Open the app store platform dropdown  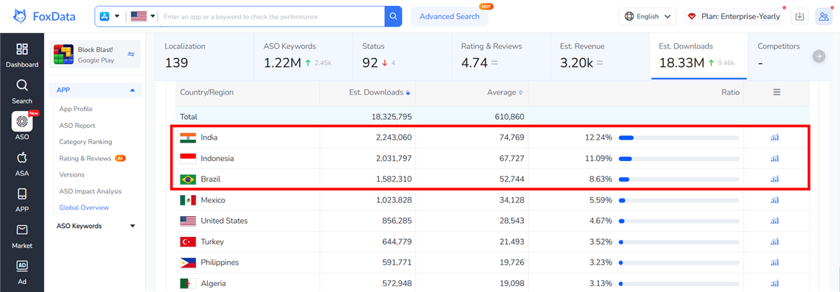tap(109, 17)
